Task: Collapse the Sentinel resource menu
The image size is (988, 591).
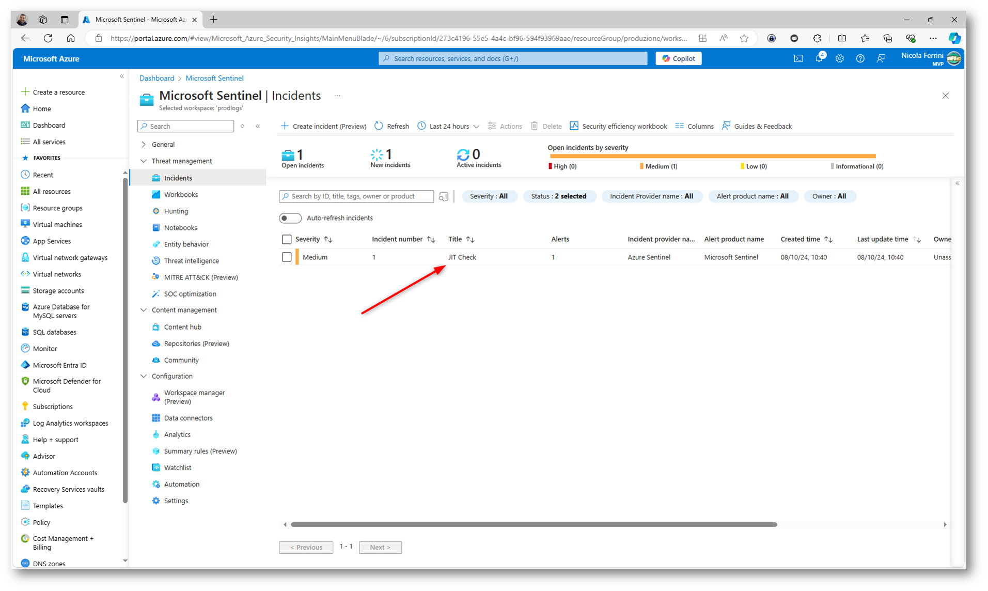Action: tap(258, 126)
